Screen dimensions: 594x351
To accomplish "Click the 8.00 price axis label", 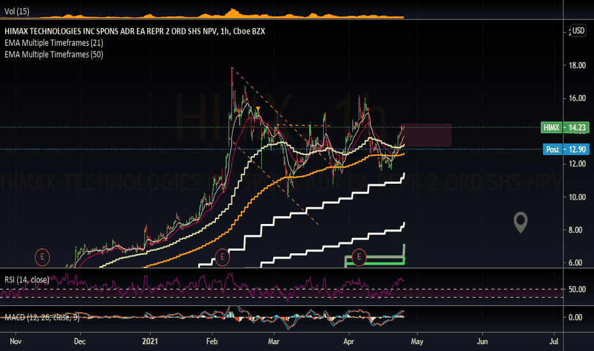I will coord(577,230).
